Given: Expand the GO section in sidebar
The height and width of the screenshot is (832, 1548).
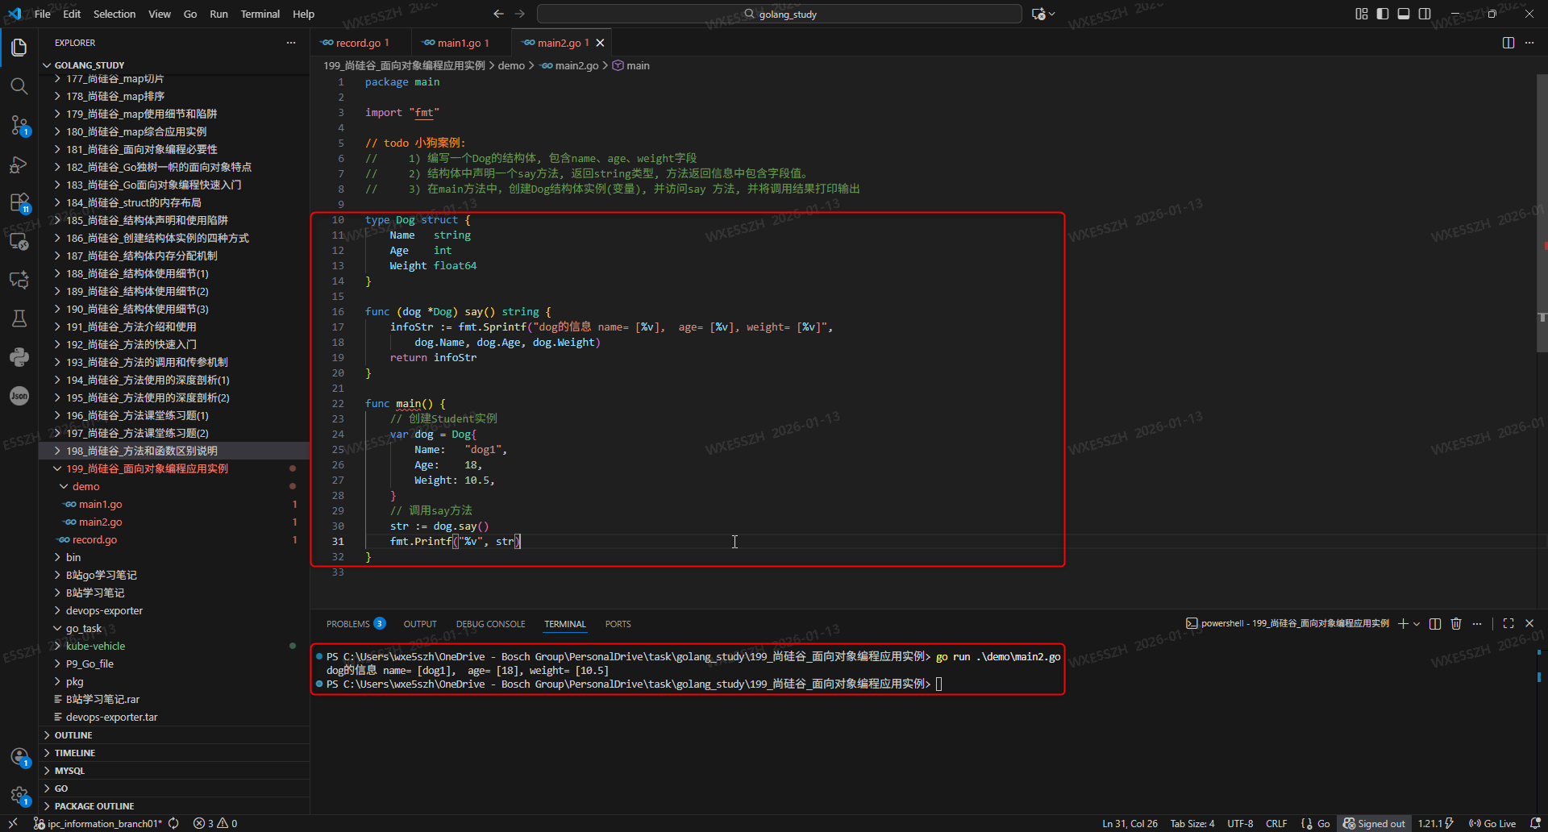Looking at the screenshot, I should tap(174, 788).
